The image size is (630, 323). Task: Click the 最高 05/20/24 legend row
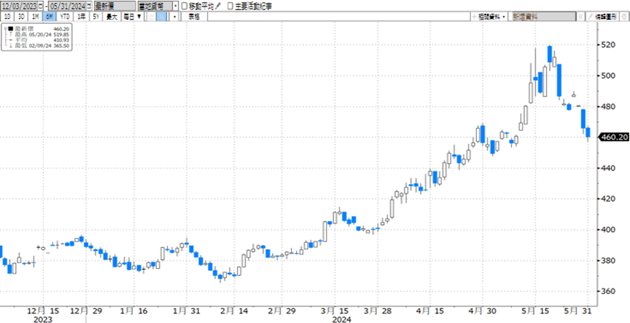39,34
